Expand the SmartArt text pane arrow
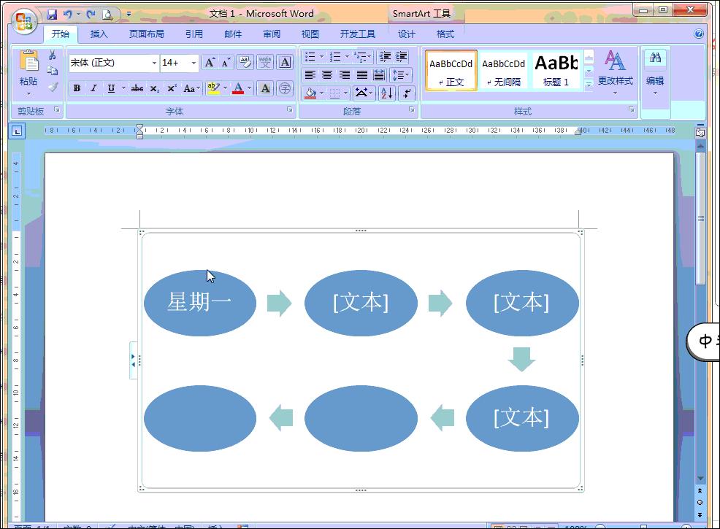The width and height of the screenshot is (720, 529). coord(133,360)
